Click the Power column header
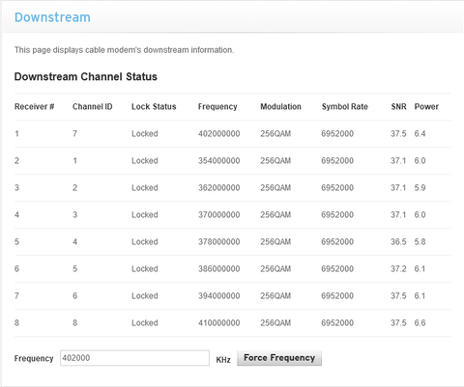The image size is (464, 387). 426,106
